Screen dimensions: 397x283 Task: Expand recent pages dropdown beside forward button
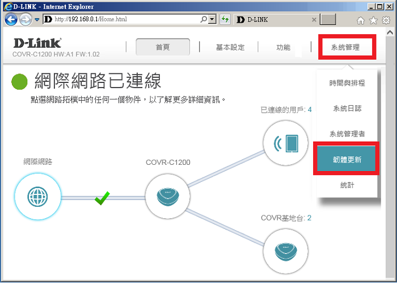click(x=37, y=20)
